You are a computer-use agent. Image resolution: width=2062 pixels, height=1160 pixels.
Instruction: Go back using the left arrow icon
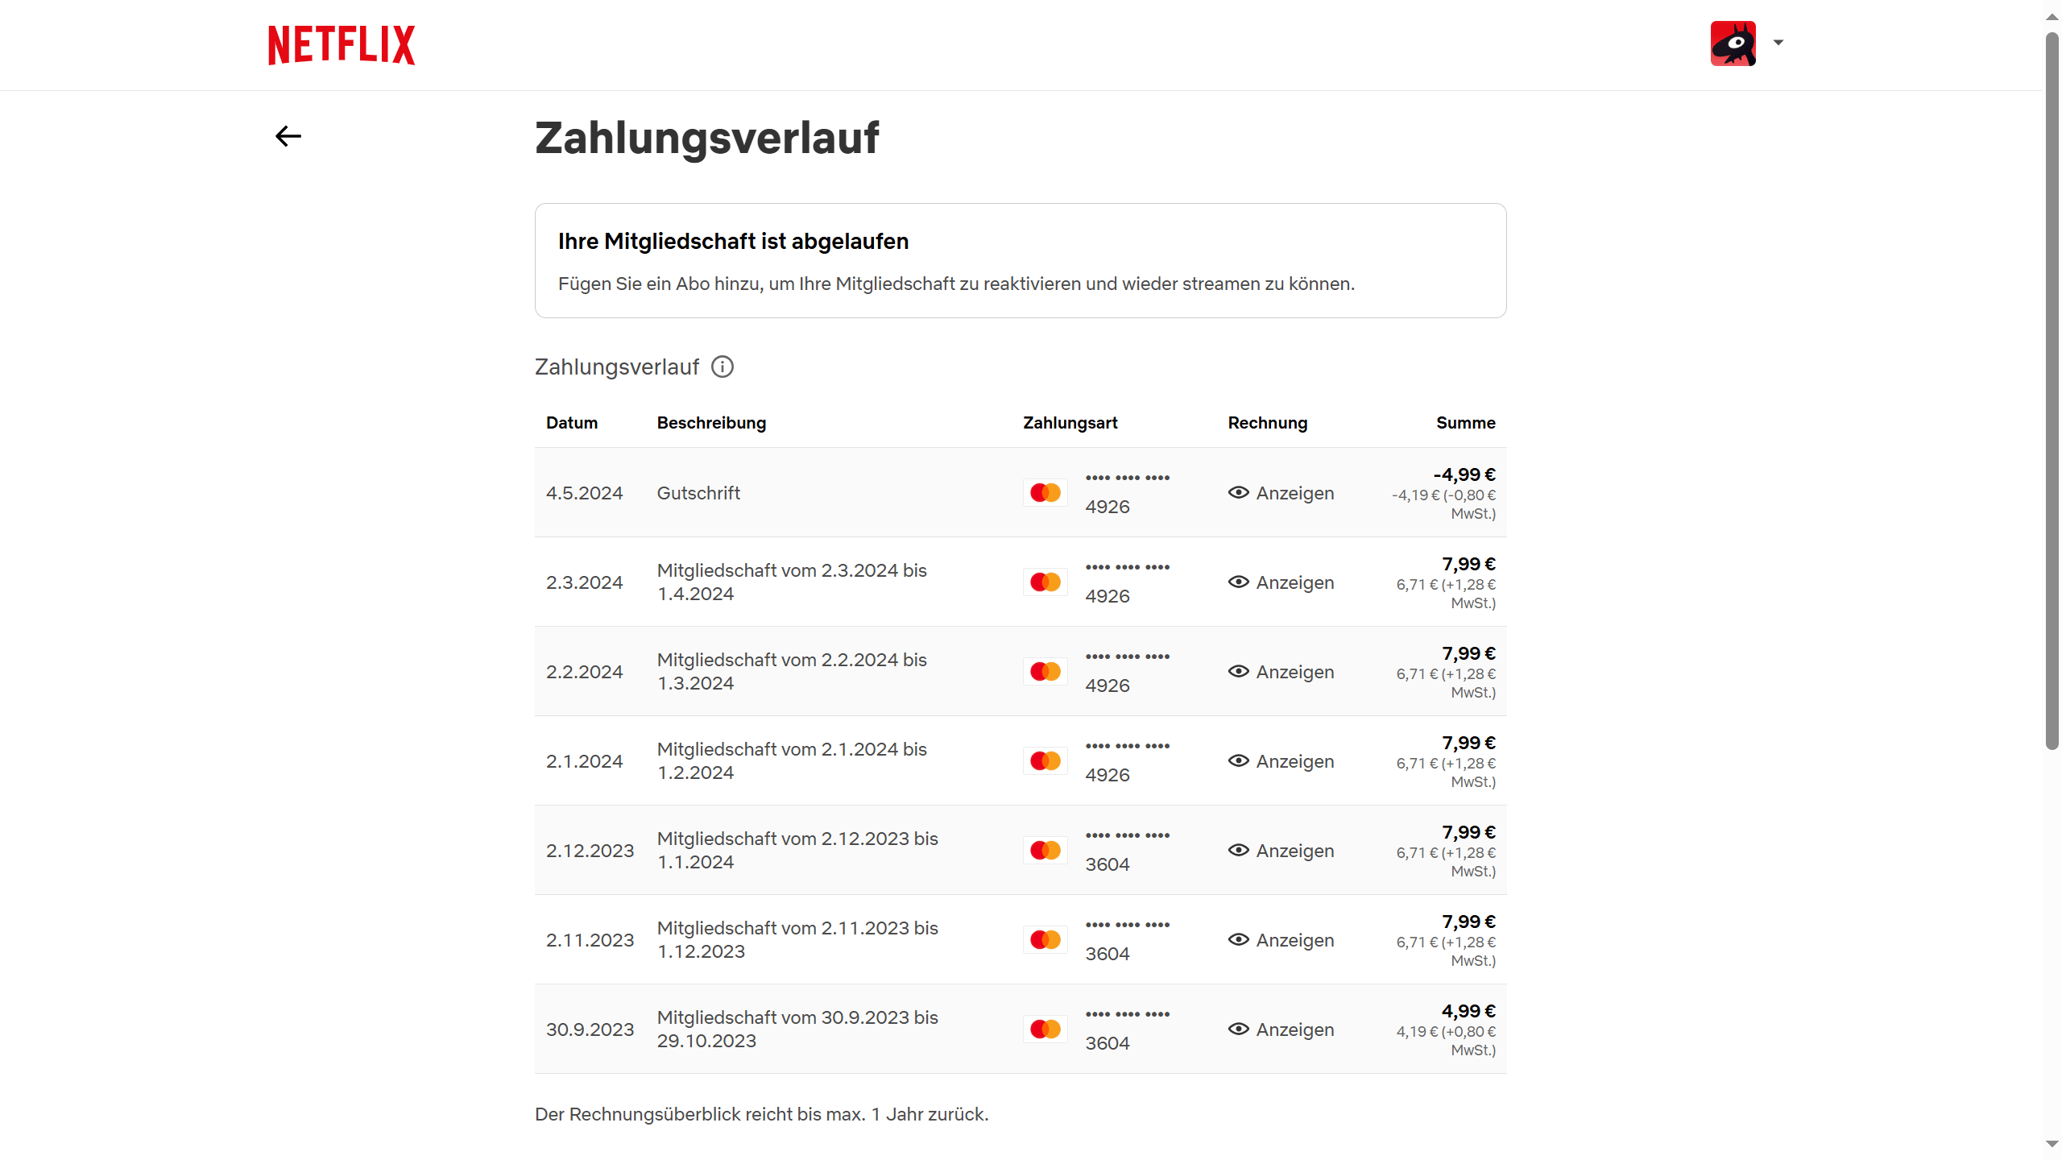pyautogui.click(x=288, y=136)
